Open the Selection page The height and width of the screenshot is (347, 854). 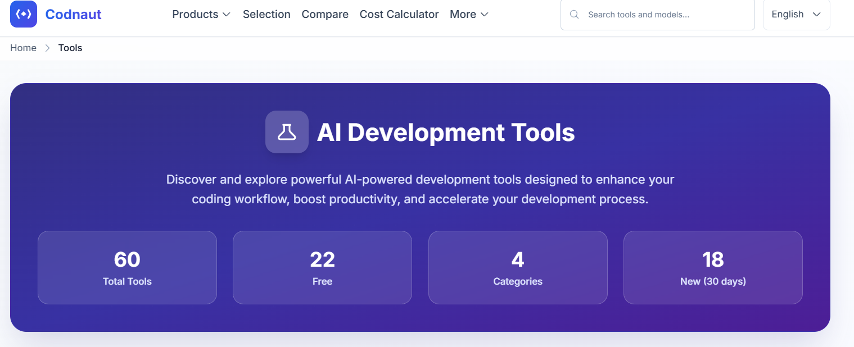pos(266,14)
